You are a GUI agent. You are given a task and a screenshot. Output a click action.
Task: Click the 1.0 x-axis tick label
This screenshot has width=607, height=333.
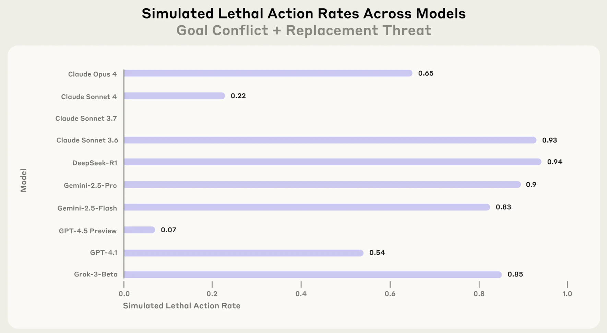567,294
